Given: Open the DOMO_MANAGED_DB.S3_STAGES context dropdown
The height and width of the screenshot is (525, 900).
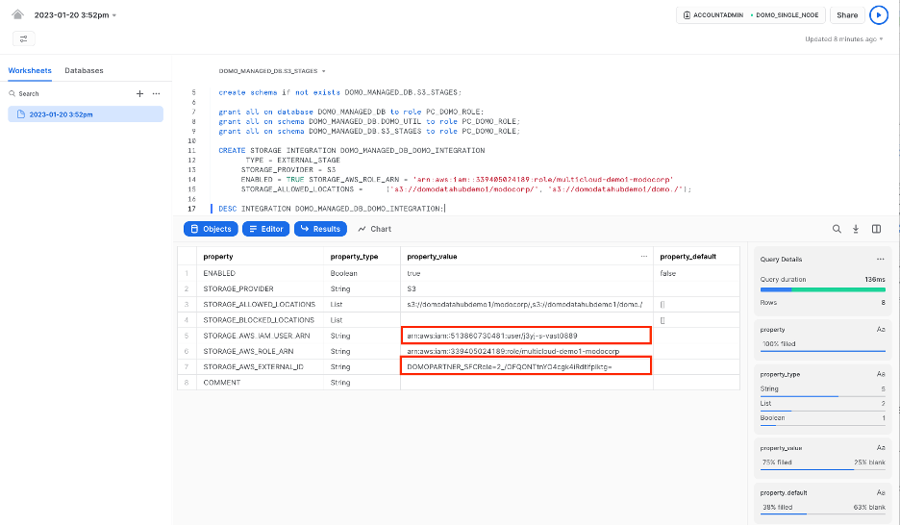Looking at the screenshot, I should coord(272,71).
